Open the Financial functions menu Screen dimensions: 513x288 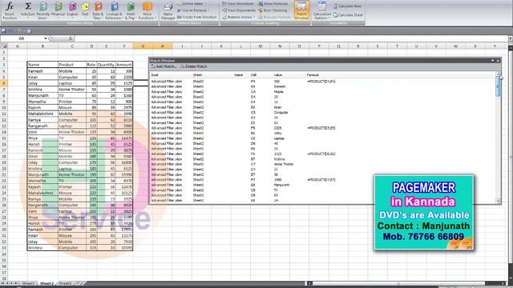pyautogui.click(x=59, y=10)
